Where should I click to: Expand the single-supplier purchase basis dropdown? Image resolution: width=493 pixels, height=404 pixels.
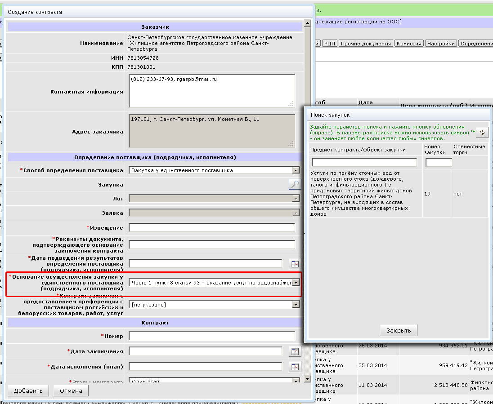296,283
